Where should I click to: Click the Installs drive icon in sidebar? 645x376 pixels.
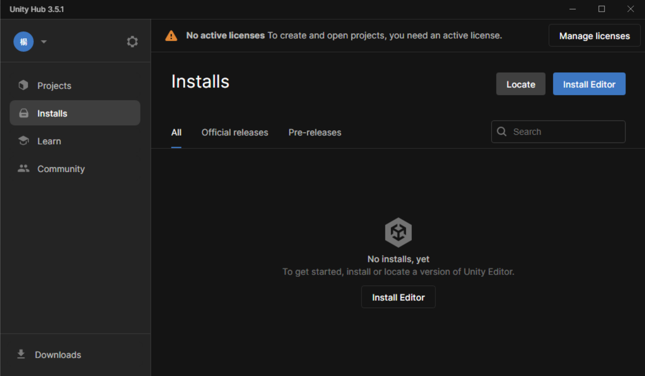coord(24,113)
